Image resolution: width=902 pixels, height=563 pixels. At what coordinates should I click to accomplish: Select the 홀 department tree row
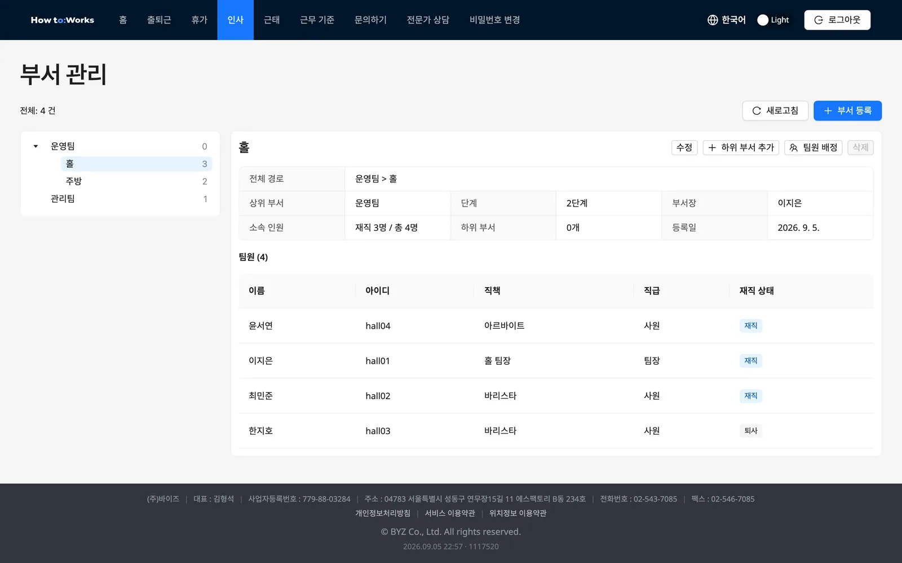tap(136, 164)
